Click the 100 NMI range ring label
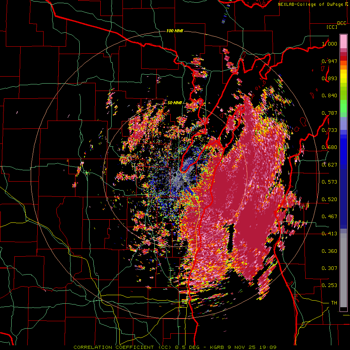The image size is (350, 350). [x=175, y=31]
